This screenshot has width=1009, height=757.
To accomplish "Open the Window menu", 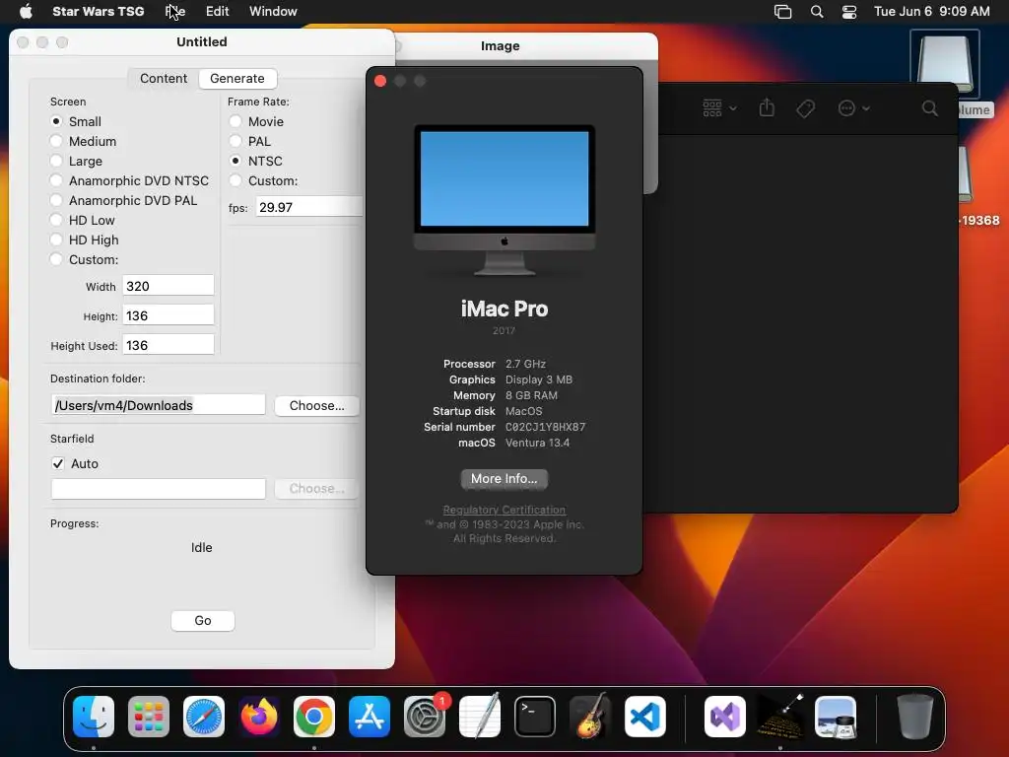I will [273, 11].
